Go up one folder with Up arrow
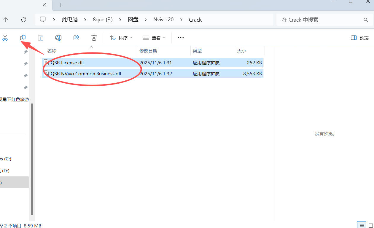 (x=6, y=20)
